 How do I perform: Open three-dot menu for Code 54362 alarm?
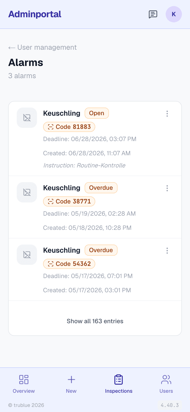[167, 251]
